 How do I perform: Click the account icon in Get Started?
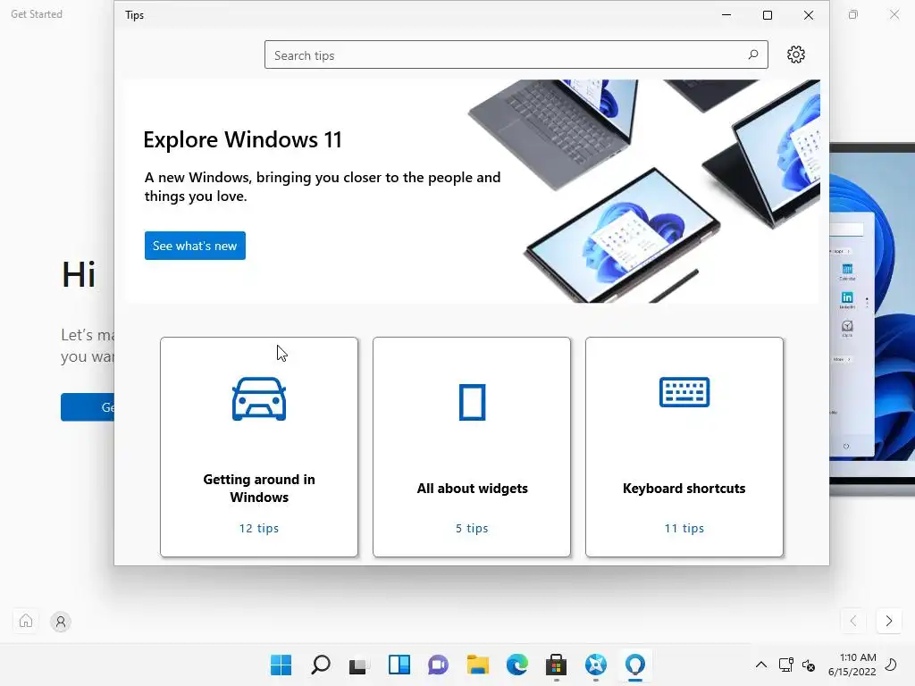click(61, 622)
